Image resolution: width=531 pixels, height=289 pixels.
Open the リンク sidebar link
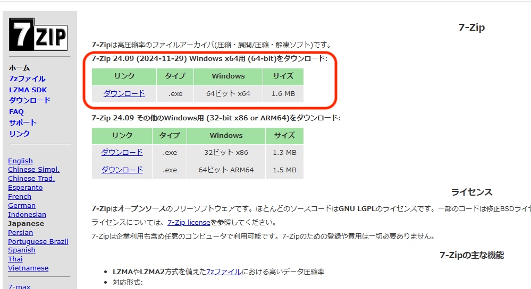pos(19,134)
